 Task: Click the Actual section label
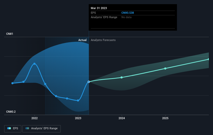(x=82, y=40)
